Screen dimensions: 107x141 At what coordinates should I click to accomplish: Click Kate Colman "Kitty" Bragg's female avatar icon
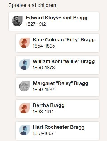coord(24,43)
